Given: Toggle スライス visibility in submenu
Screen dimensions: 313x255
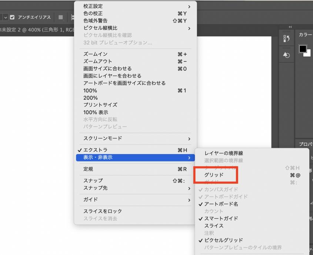Looking at the screenshot, I should 252,226.
